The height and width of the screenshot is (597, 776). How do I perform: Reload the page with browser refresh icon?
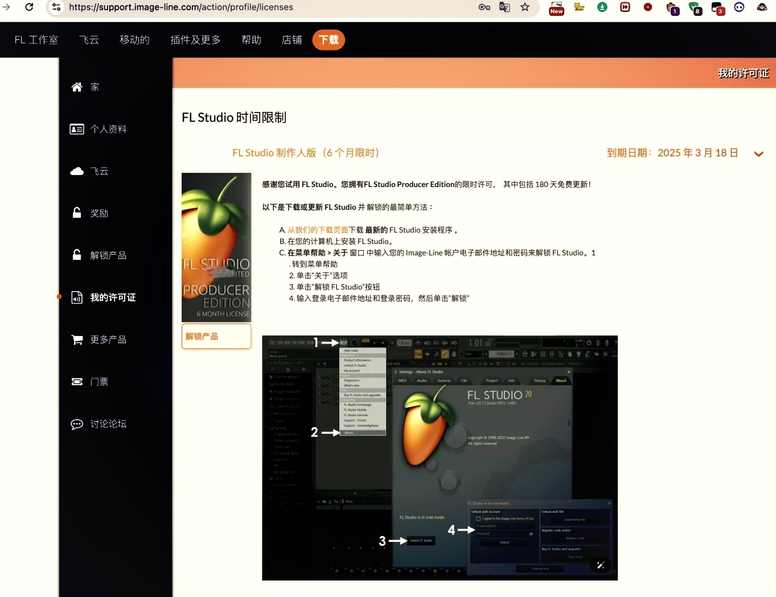pyautogui.click(x=29, y=7)
